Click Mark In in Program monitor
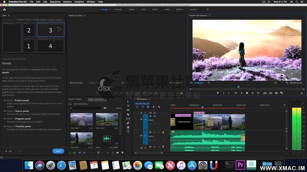The width and height of the screenshot is (307, 172). click(x=224, y=93)
